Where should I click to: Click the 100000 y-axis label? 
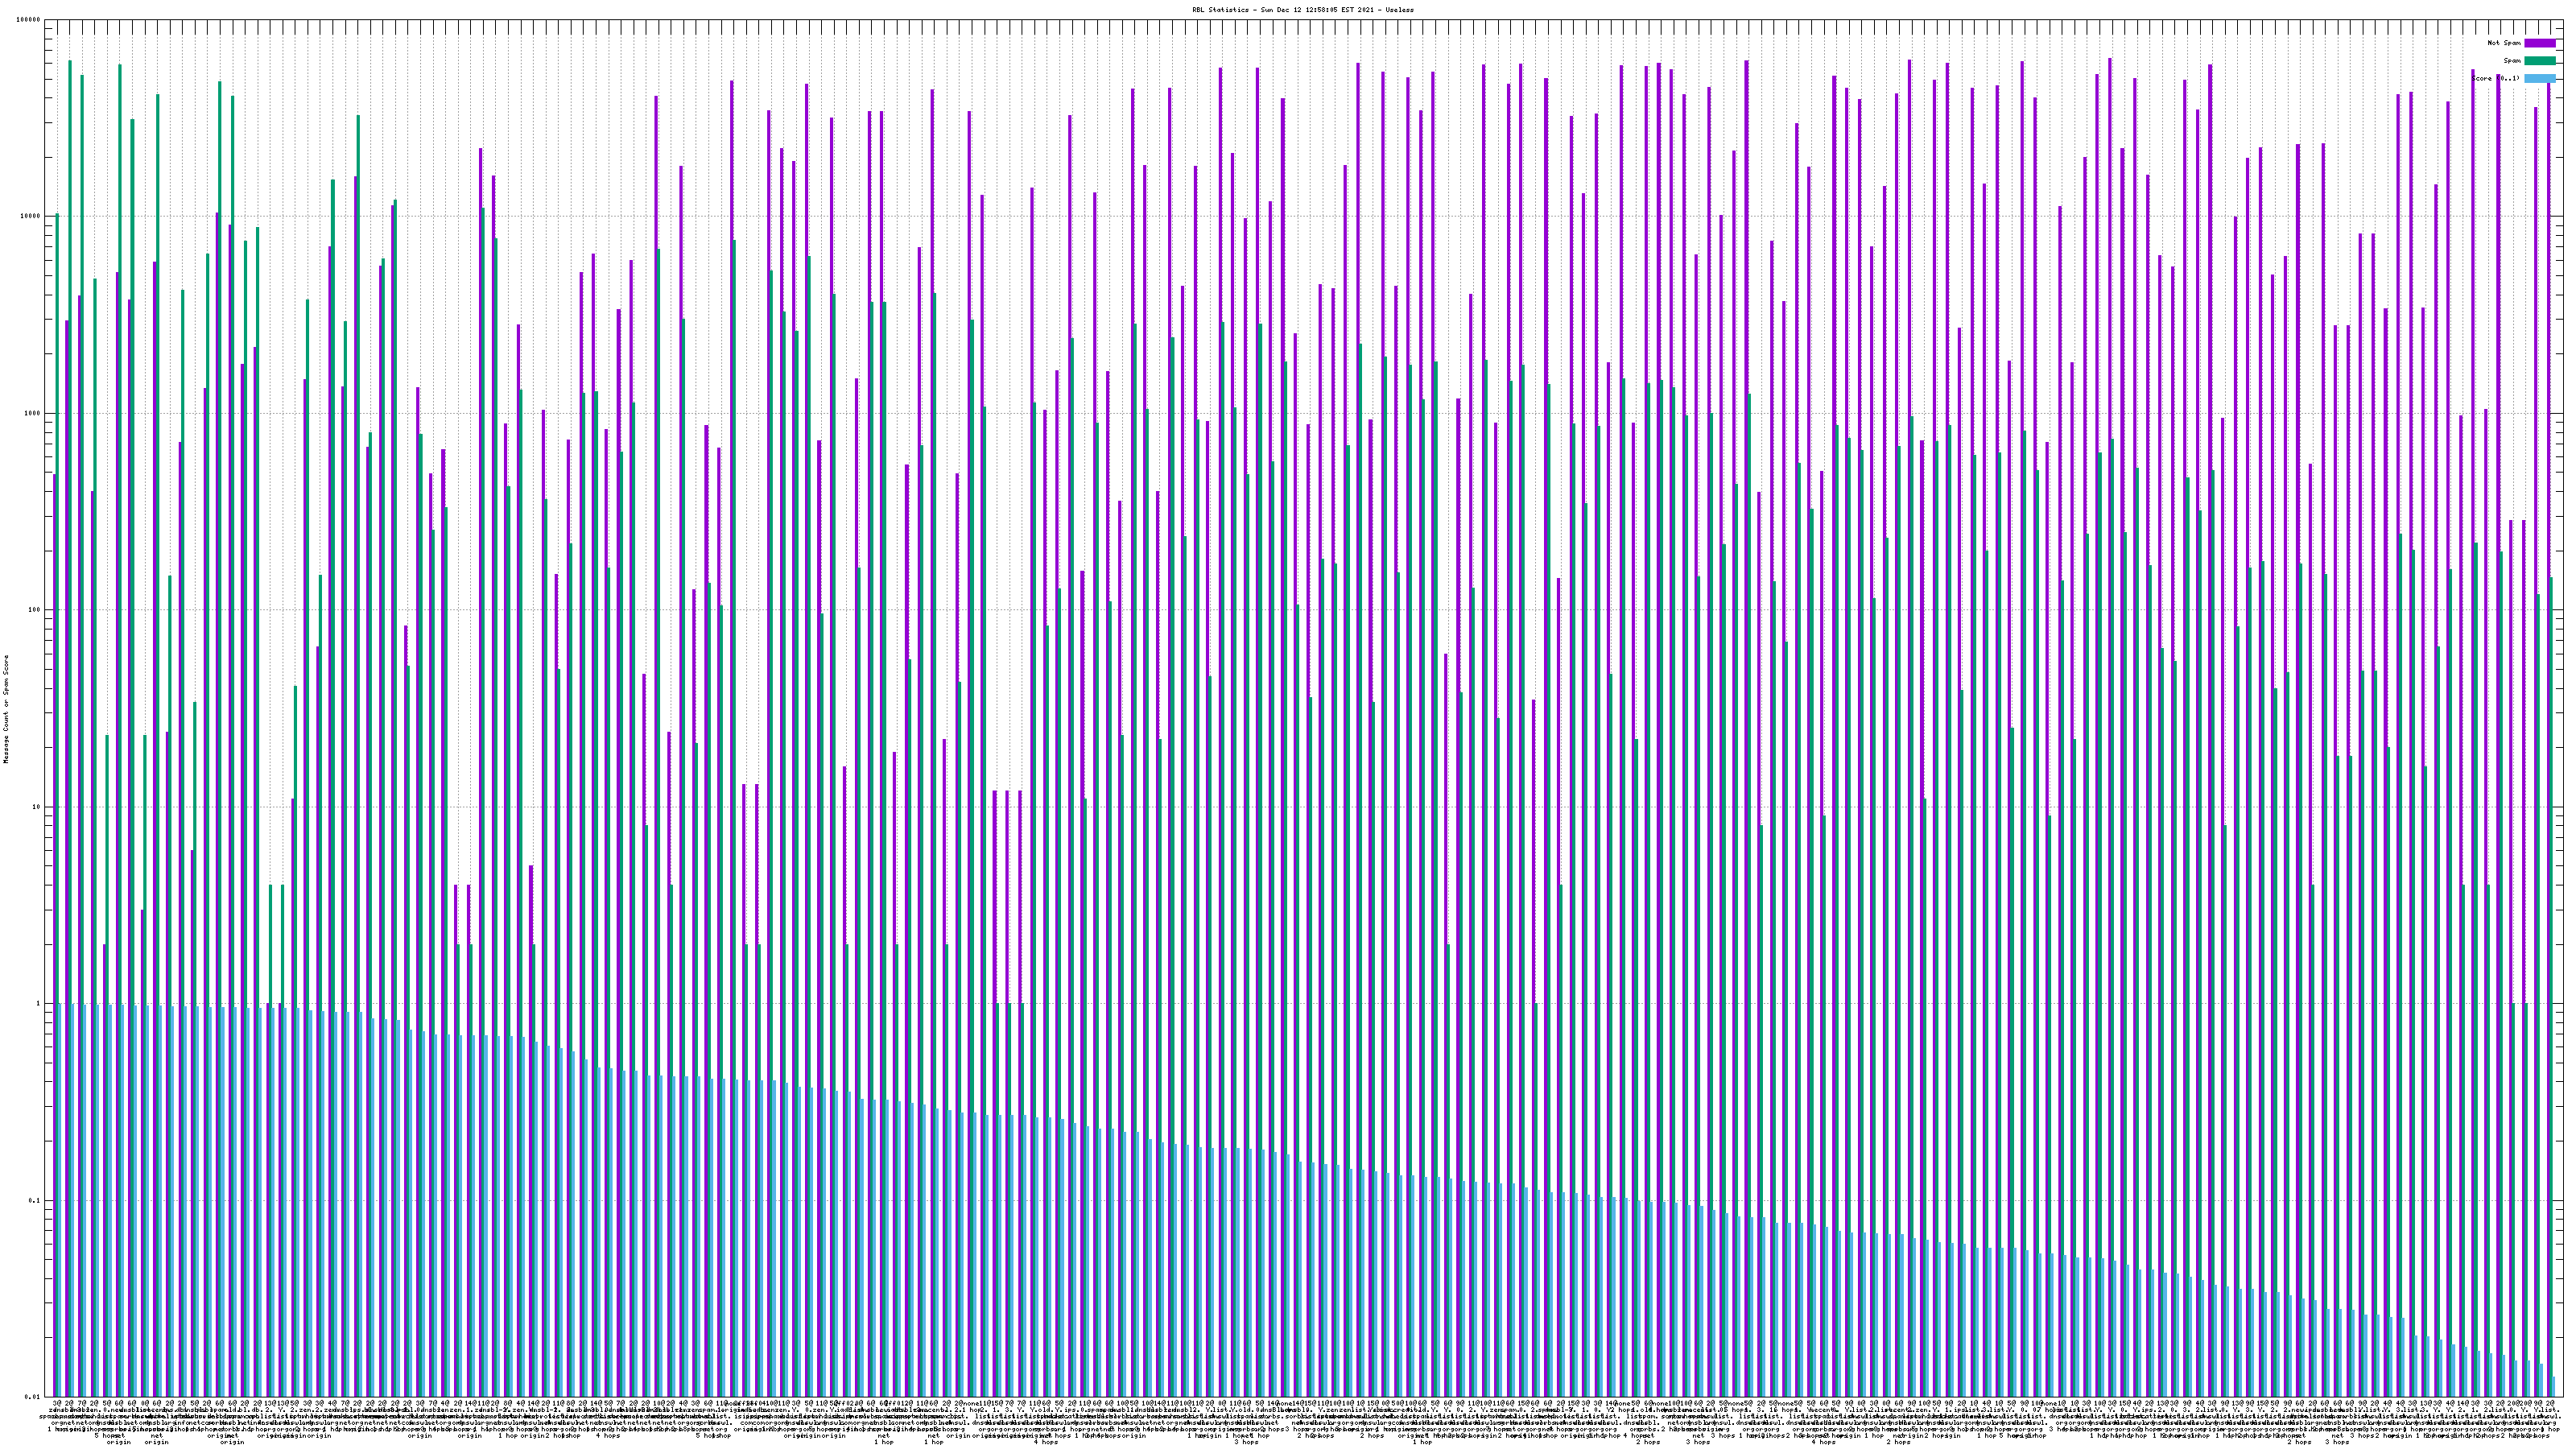click(30, 20)
